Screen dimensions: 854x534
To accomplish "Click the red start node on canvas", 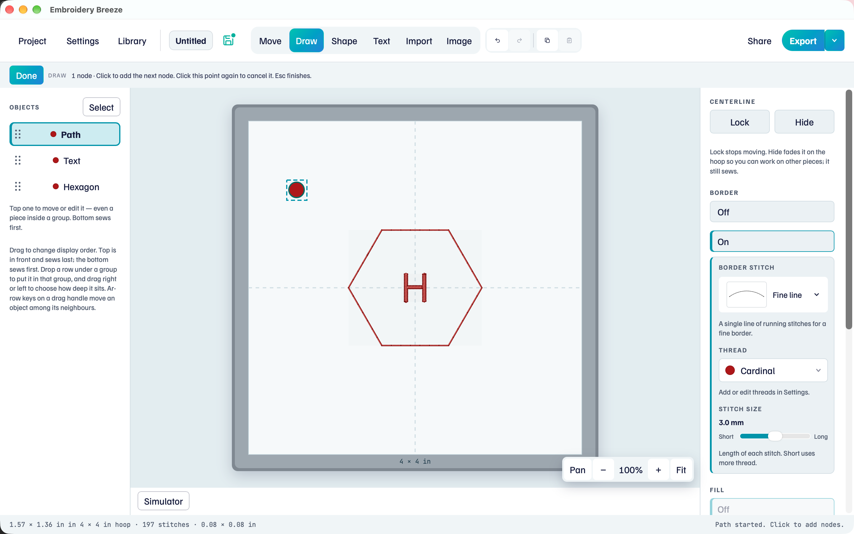I will click(297, 190).
